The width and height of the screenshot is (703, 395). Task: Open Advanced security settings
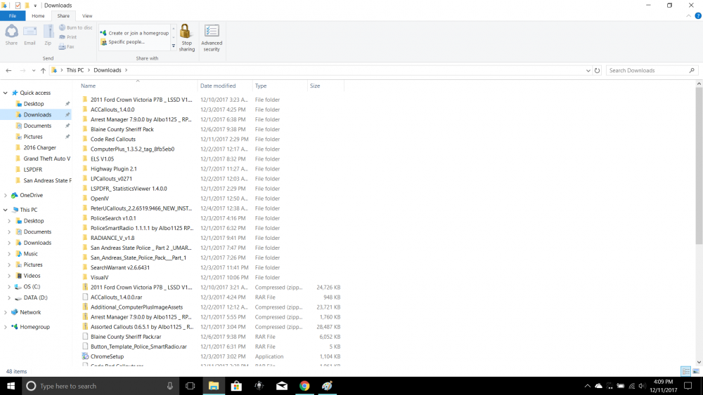coord(212,38)
